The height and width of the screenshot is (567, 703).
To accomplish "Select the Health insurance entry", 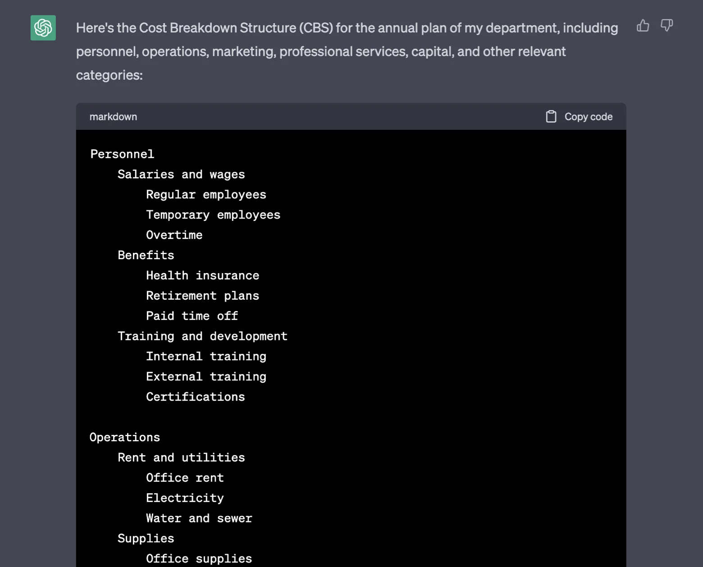I will click(x=202, y=275).
